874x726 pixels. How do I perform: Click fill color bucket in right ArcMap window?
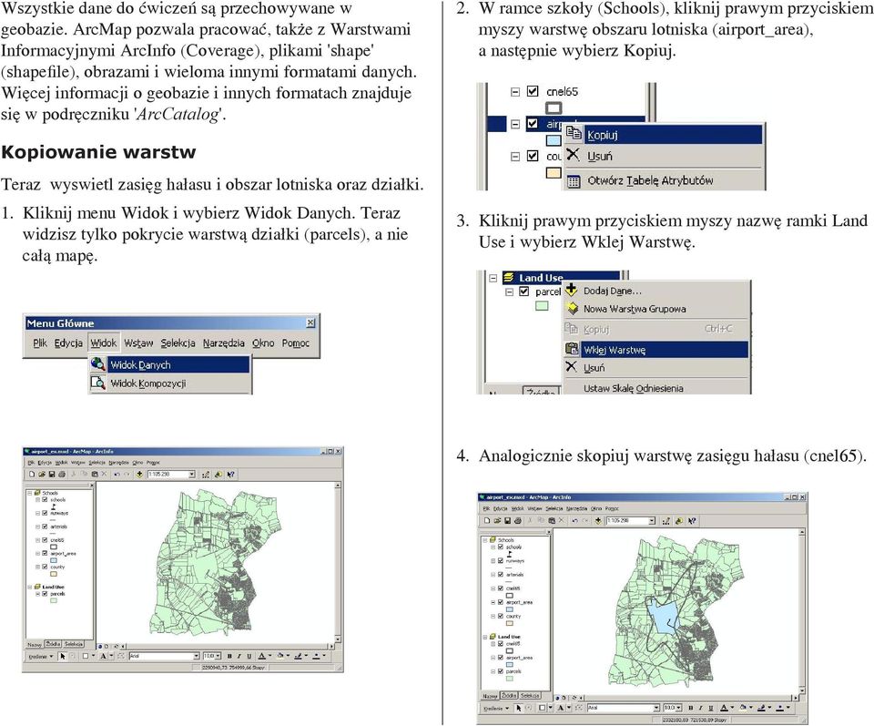[745, 708]
